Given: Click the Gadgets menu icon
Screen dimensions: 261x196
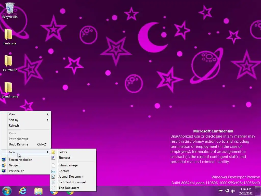Looking at the screenshot, I should (4, 165).
